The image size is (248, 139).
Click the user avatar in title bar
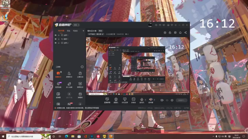pos(150,25)
